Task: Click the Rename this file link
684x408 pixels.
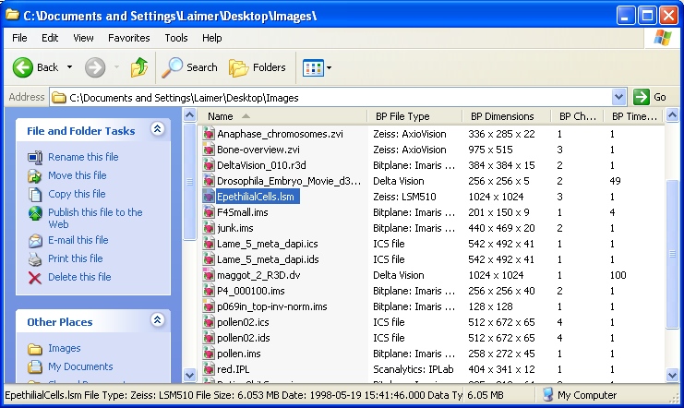Action: [x=83, y=157]
